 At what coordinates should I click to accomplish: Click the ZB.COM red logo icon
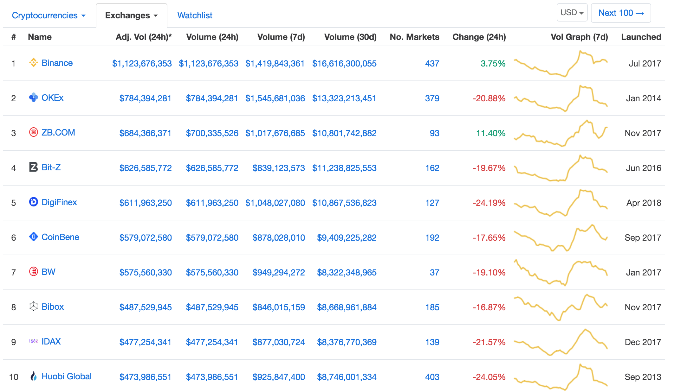coord(33,132)
